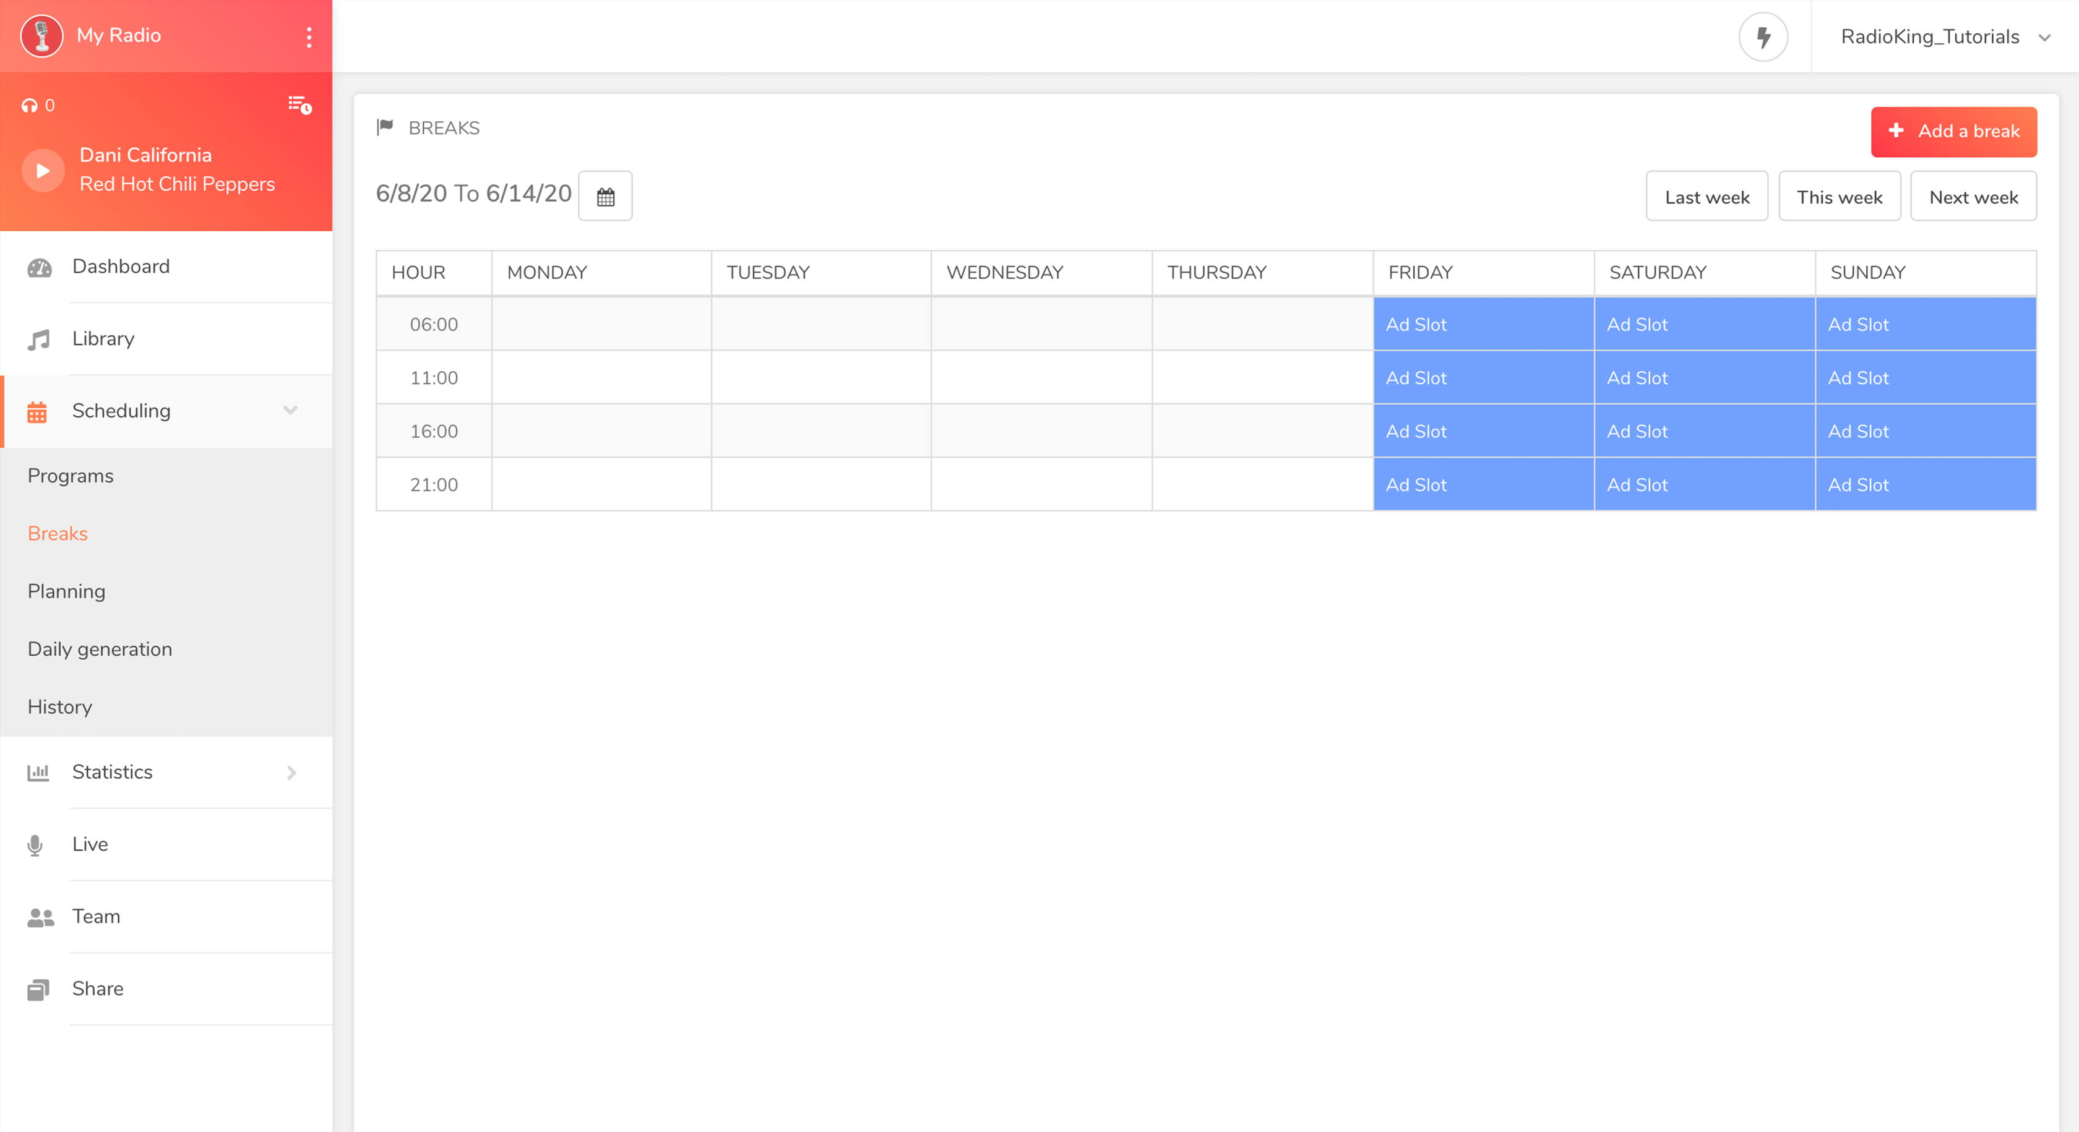
Task: Select Friday 21:00 Ad Slot
Action: (x=1483, y=484)
